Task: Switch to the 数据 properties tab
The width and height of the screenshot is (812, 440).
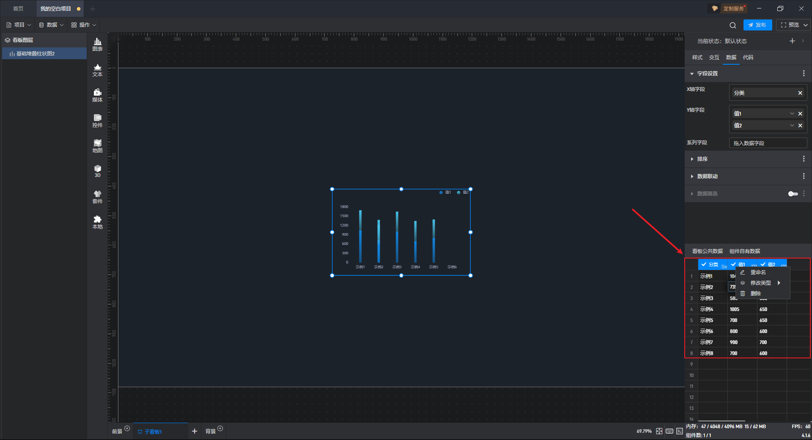Action: [x=731, y=58]
